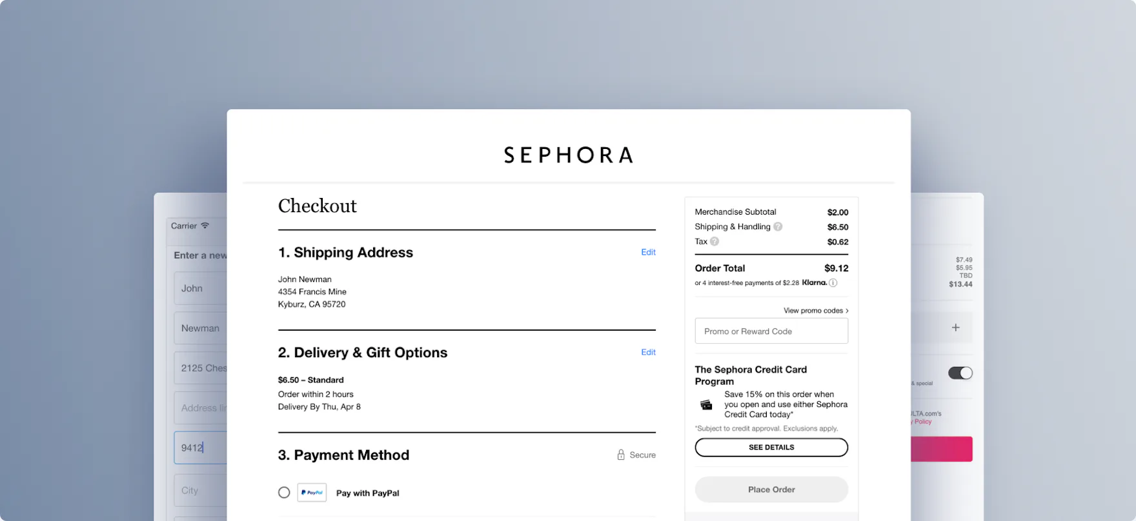Click the Sephora logo at the top

click(x=567, y=155)
